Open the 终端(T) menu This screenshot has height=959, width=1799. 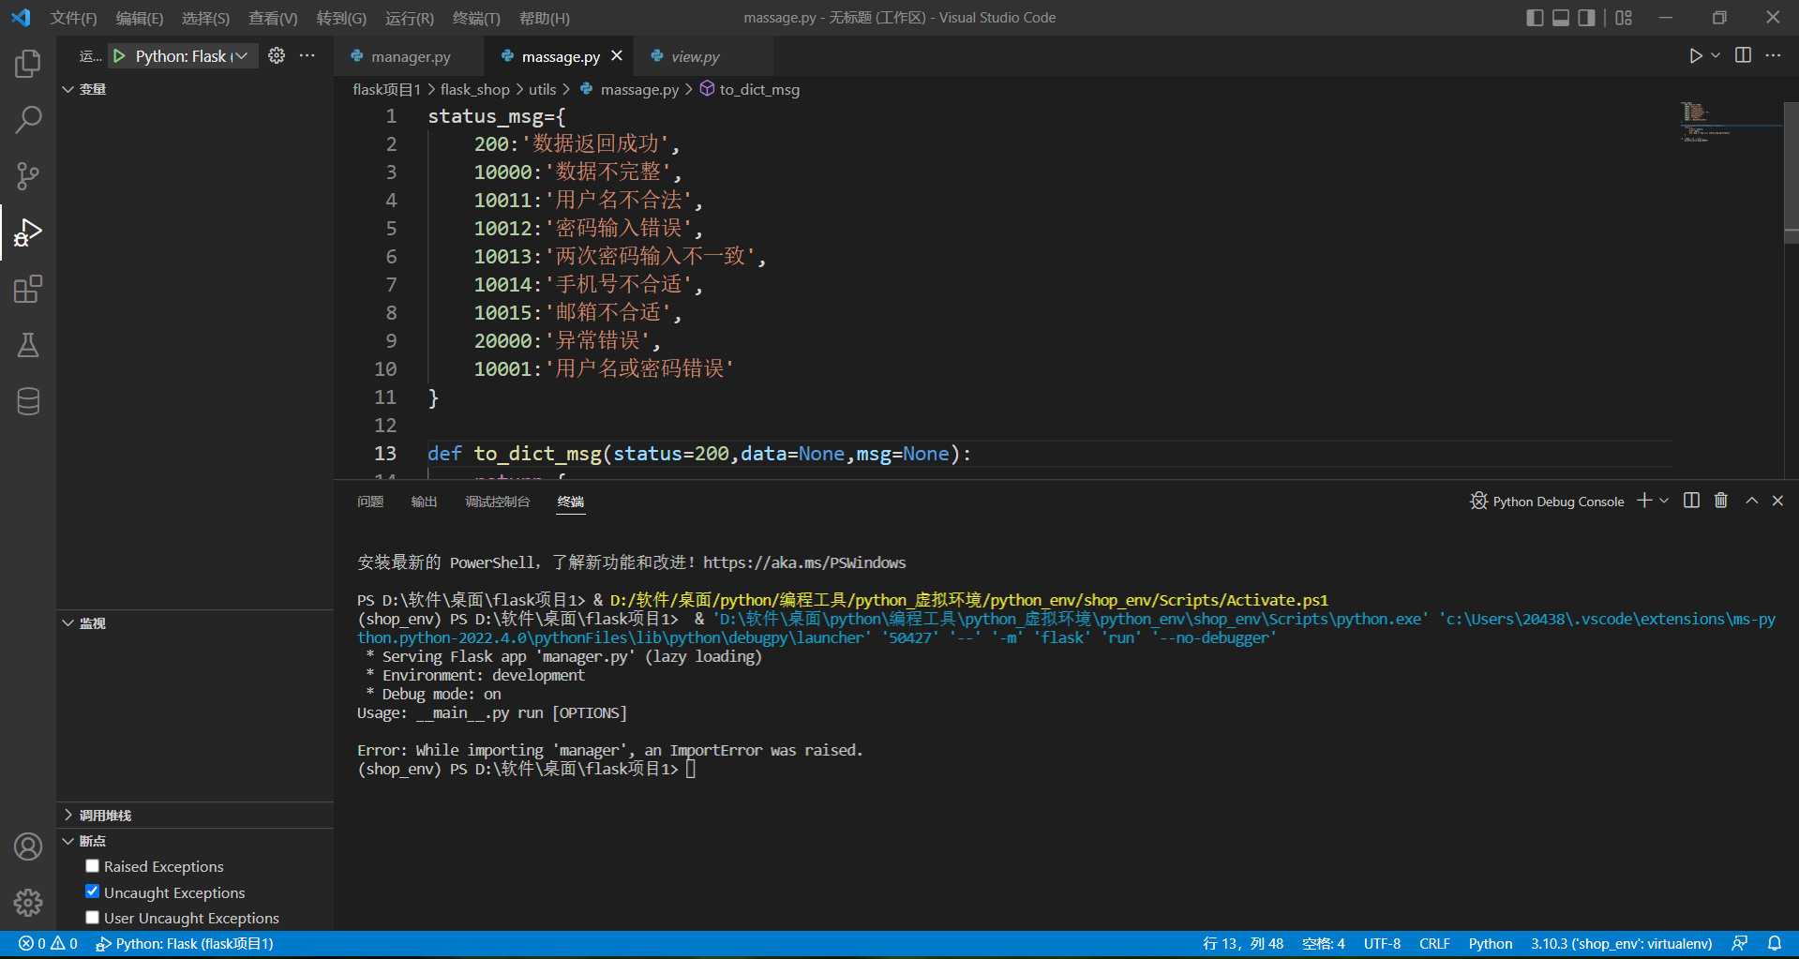[x=476, y=18]
